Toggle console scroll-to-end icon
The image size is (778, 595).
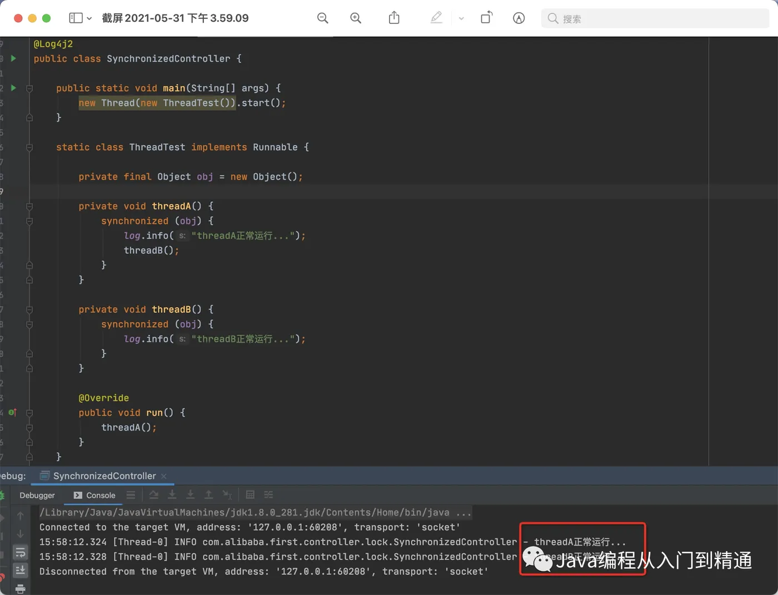point(21,570)
